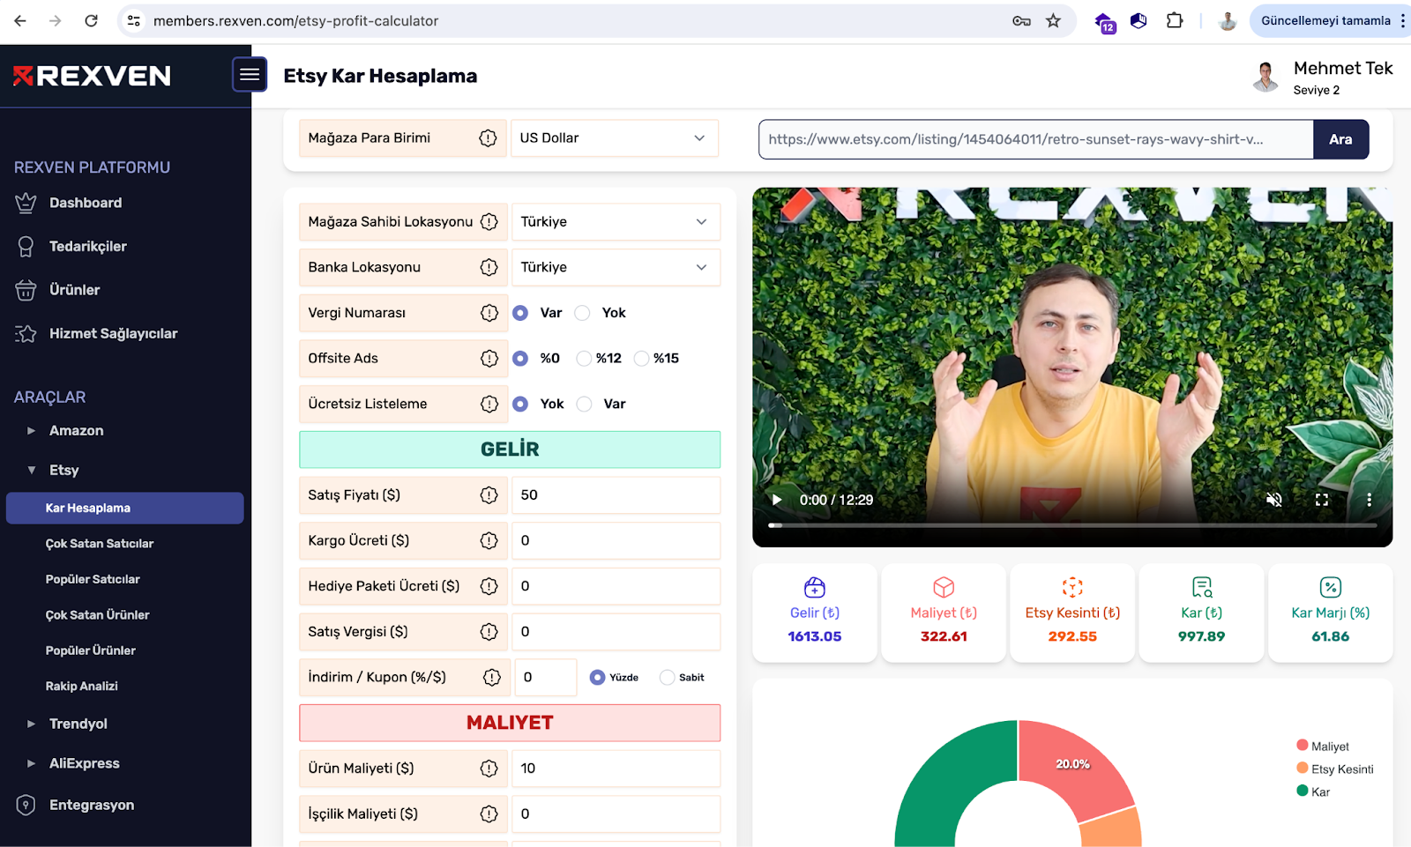Click the Etsy listing URL field
The height and width of the screenshot is (847, 1411).
(x=1036, y=139)
